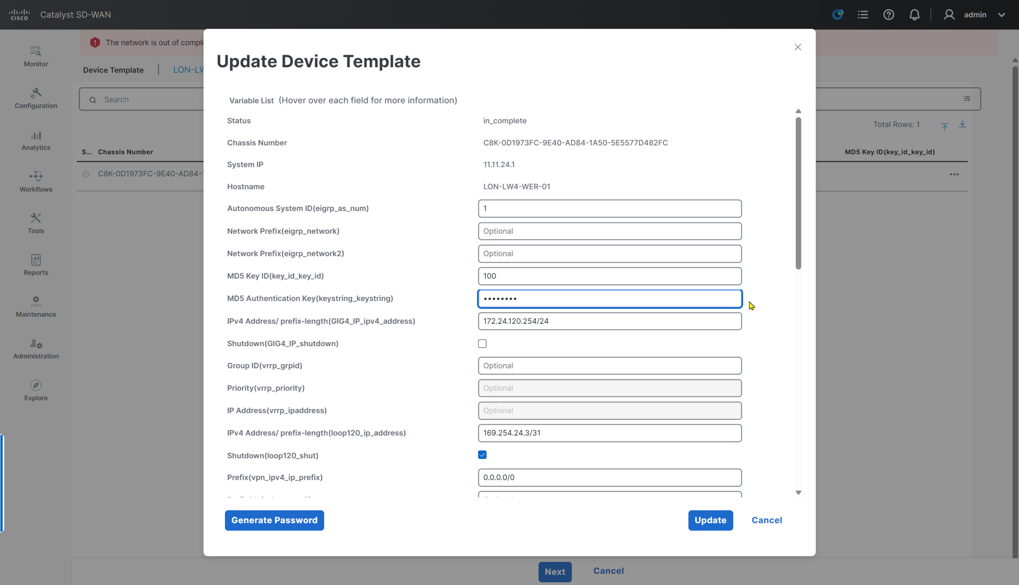Click the loop120_ip_address field
Screen dimensions: 1019x585
[x=609, y=433]
